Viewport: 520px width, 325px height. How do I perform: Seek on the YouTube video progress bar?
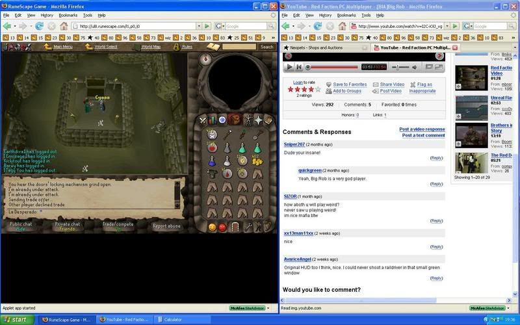pyautogui.click(x=332, y=68)
